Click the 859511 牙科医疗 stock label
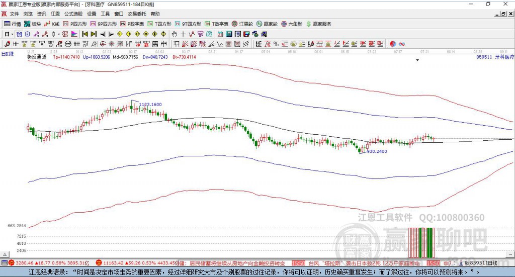The image size is (515, 277). point(495,57)
